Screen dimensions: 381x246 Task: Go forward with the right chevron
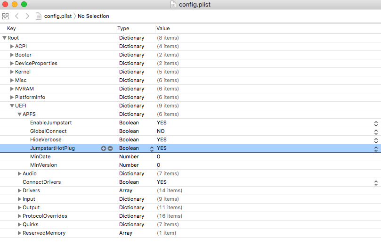pos(27,16)
